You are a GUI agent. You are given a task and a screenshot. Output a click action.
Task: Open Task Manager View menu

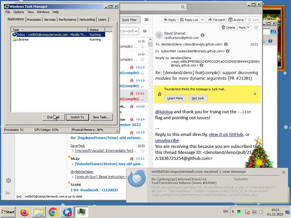30,12
